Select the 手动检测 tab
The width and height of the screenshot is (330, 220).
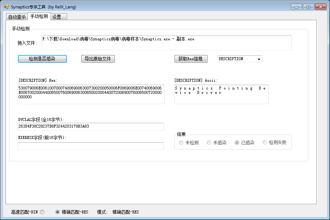tap(39, 16)
